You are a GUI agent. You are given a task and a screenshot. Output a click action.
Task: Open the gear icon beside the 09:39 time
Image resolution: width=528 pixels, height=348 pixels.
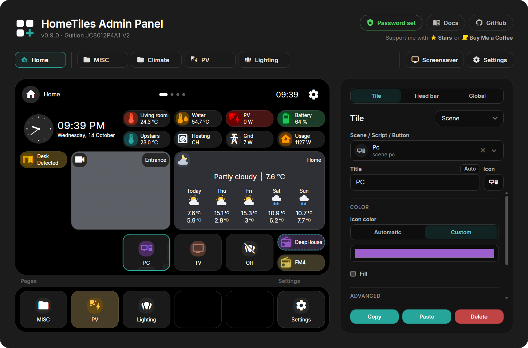coord(314,95)
